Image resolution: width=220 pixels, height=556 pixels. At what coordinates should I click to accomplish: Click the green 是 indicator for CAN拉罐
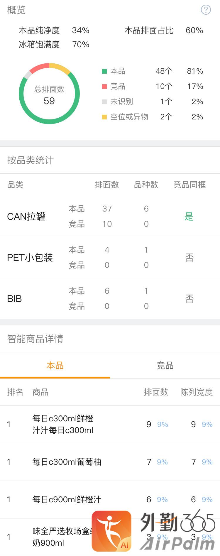click(x=189, y=217)
